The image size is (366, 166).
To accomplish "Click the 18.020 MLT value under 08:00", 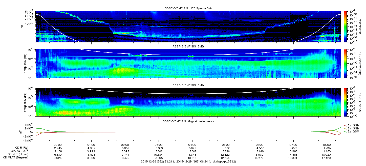I will (327, 154).
